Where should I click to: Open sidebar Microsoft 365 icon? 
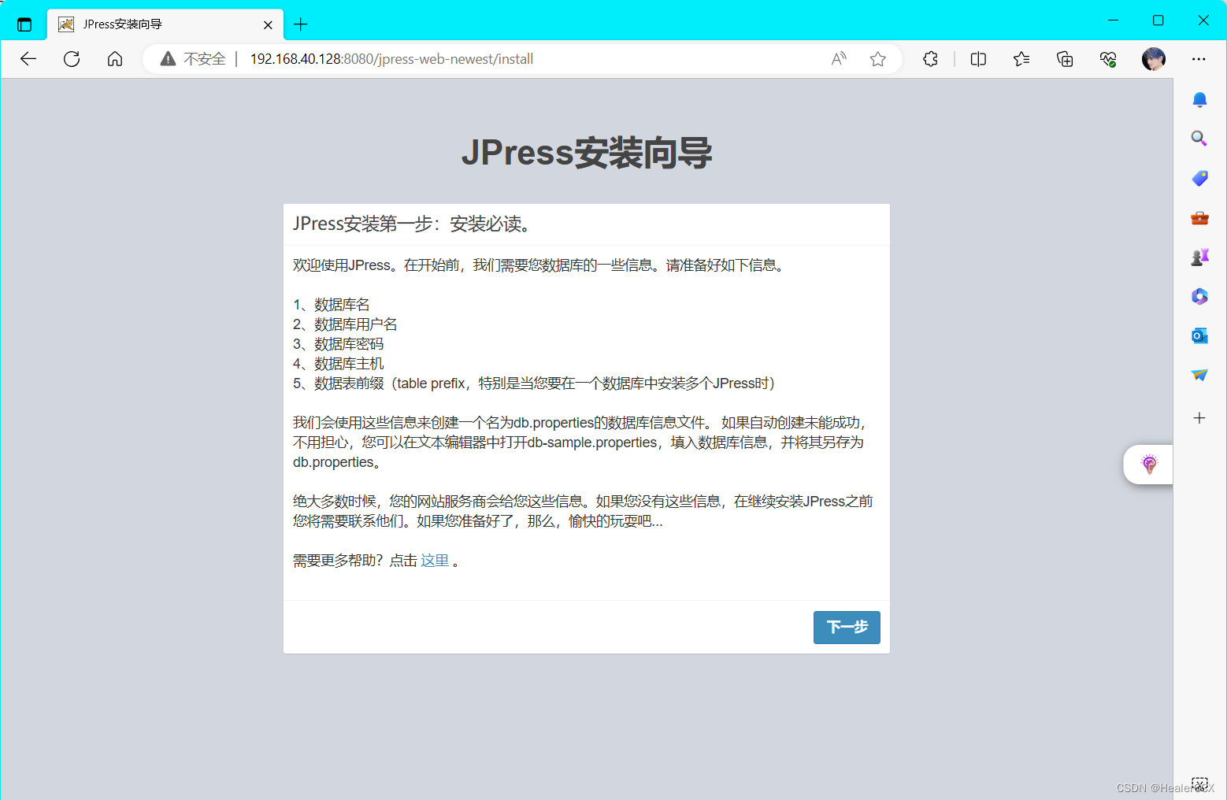1199,296
